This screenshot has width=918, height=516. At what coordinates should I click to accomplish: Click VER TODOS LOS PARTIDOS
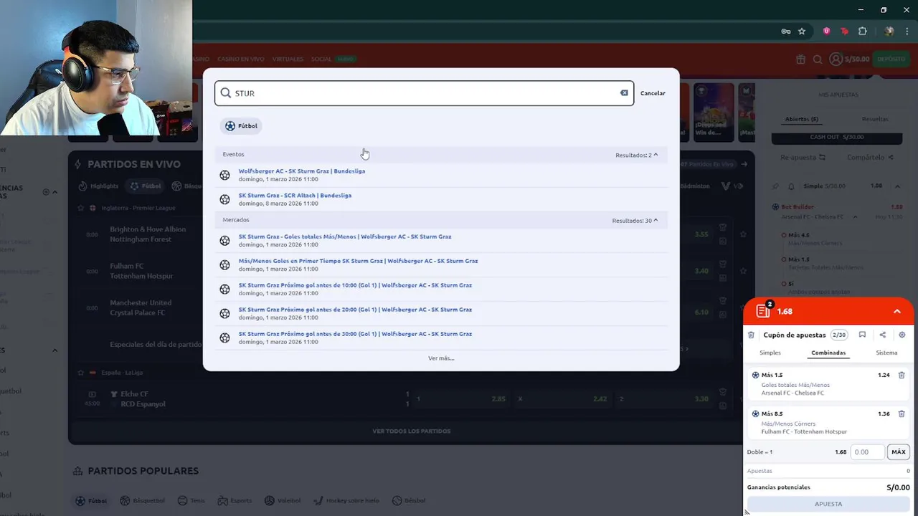(x=412, y=431)
